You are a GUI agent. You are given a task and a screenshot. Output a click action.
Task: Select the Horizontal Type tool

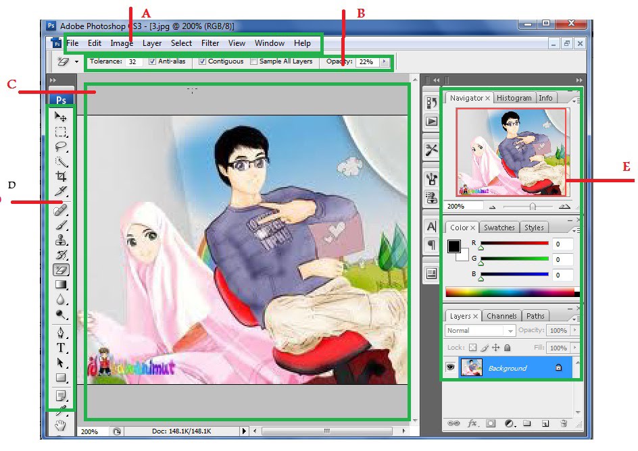coord(61,348)
